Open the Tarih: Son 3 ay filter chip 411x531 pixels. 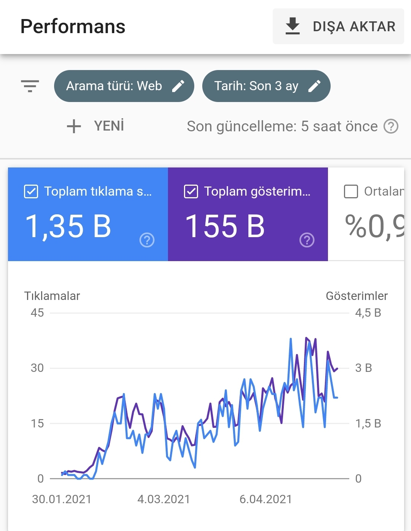[x=266, y=86]
